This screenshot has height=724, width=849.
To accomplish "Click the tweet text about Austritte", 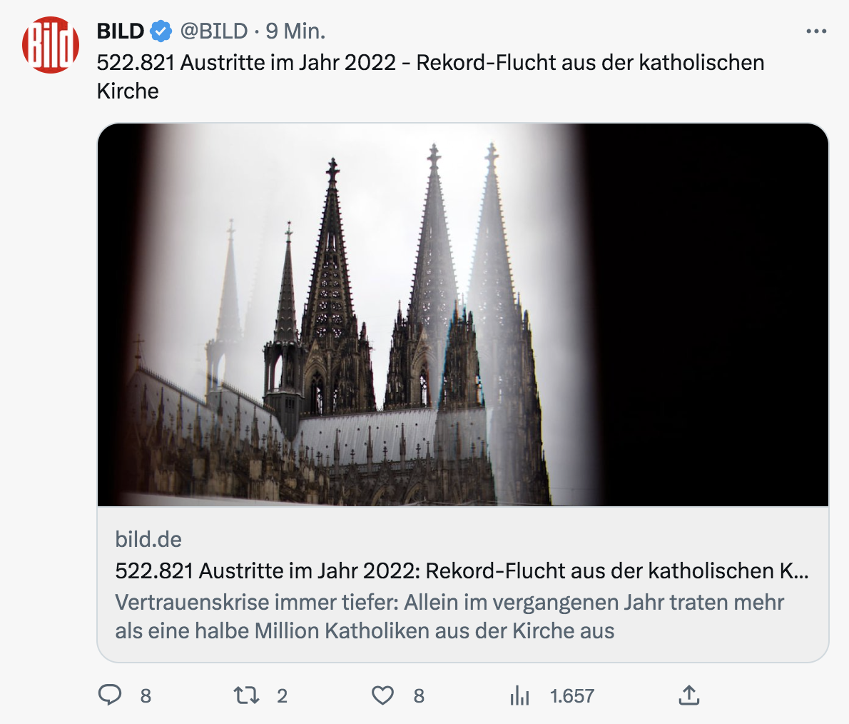I will [430, 76].
